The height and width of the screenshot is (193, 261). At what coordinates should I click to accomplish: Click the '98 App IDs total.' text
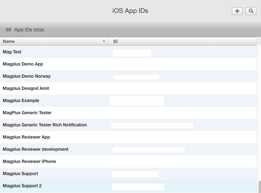[x=25, y=30]
